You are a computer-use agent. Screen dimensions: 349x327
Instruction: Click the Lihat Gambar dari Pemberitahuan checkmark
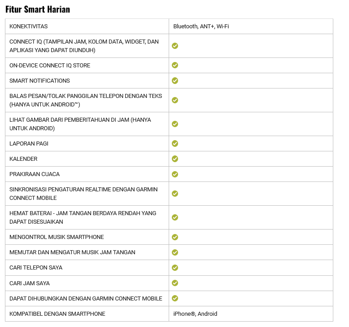(175, 124)
